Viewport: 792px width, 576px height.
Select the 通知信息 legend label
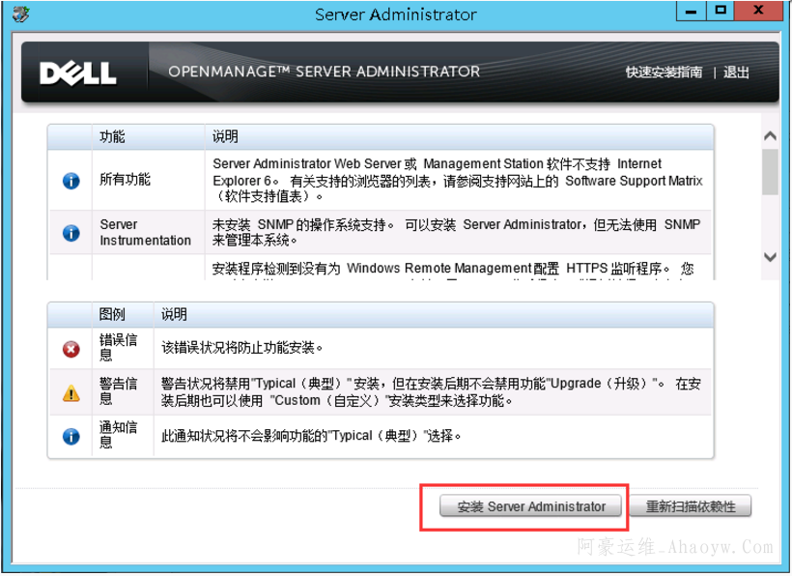118,435
